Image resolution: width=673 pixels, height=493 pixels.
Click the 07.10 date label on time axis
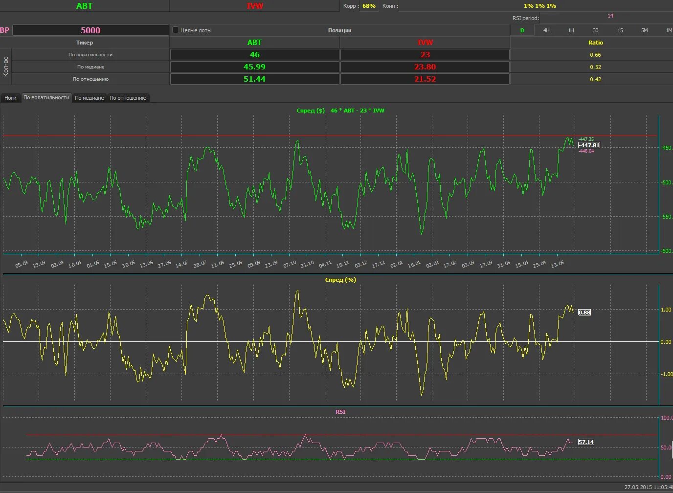pyautogui.click(x=290, y=264)
